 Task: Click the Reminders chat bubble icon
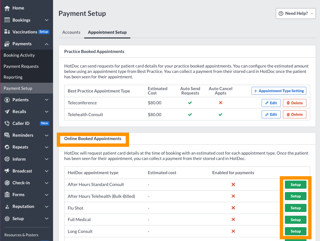(x=7, y=135)
